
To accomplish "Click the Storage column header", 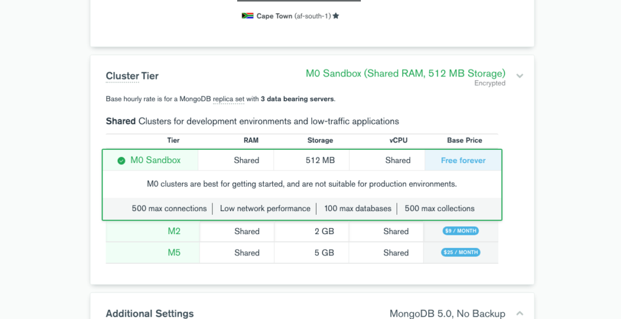I will coord(320,140).
